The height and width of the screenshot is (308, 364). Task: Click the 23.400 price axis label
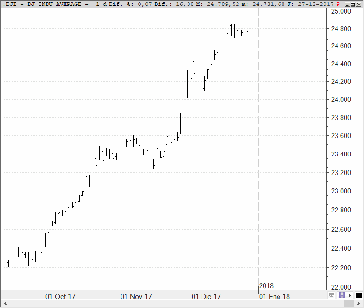tap(341, 154)
